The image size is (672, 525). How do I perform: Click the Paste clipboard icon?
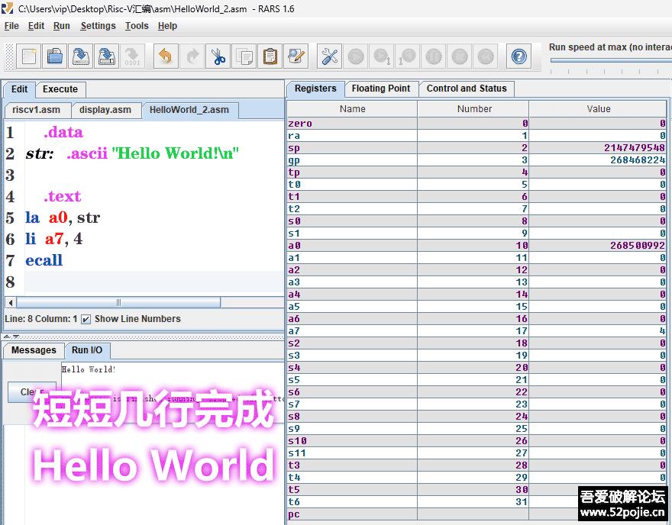(270, 56)
